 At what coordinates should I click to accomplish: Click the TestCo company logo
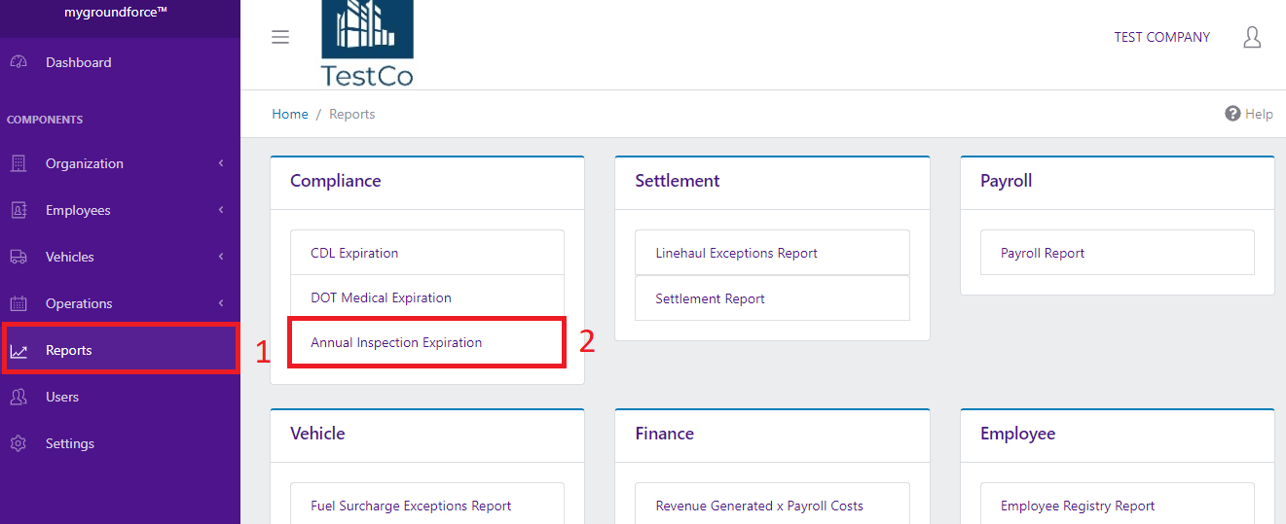(367, 44)
